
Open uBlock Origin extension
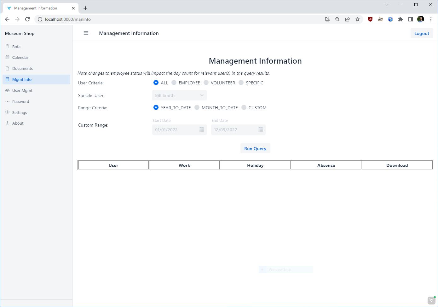370,19
